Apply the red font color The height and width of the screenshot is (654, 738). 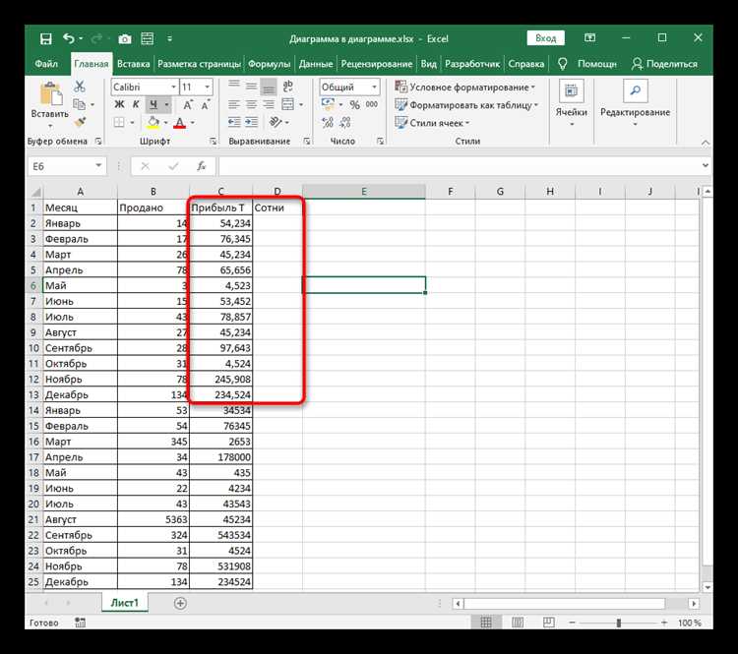pyautogui.click(x=179, y=123)
